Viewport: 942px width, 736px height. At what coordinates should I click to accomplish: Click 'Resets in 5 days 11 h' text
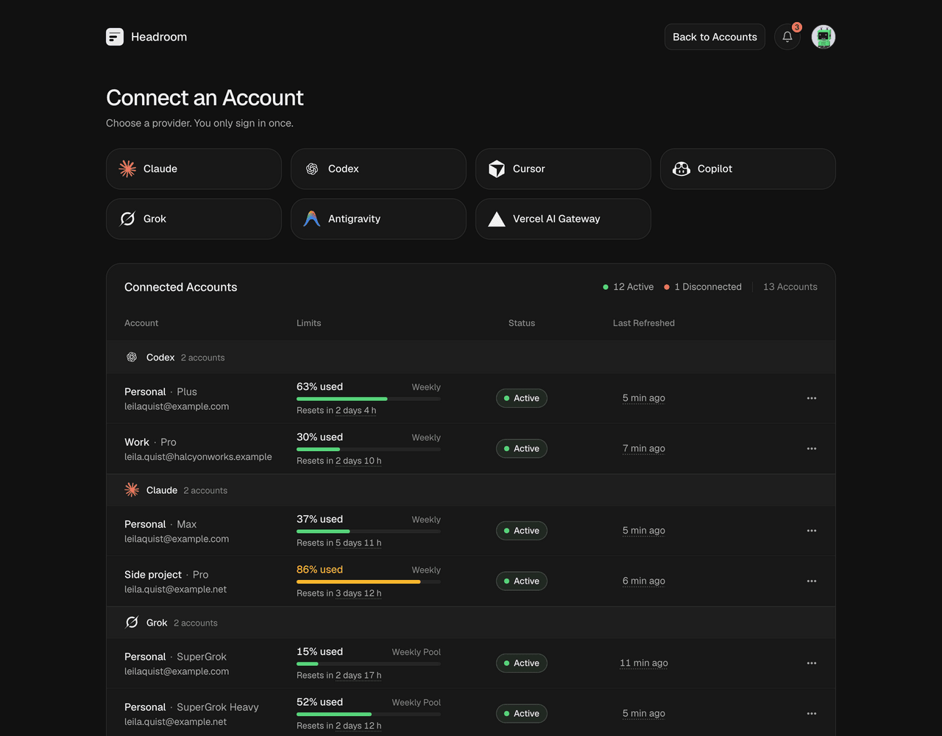pyautogui.click(x=339, y=543)
